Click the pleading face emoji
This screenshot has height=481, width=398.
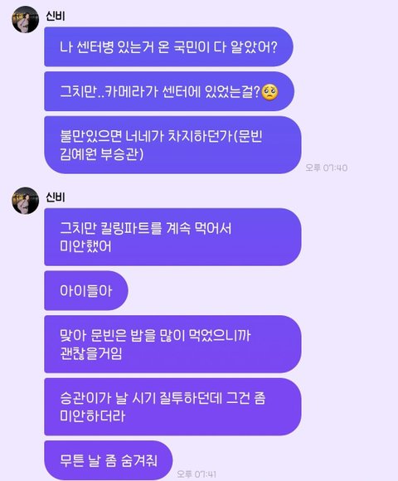[269, 92]
